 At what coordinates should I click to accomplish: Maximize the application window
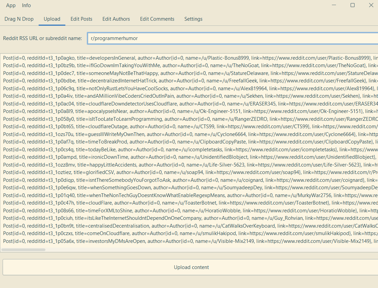point(353,5)
